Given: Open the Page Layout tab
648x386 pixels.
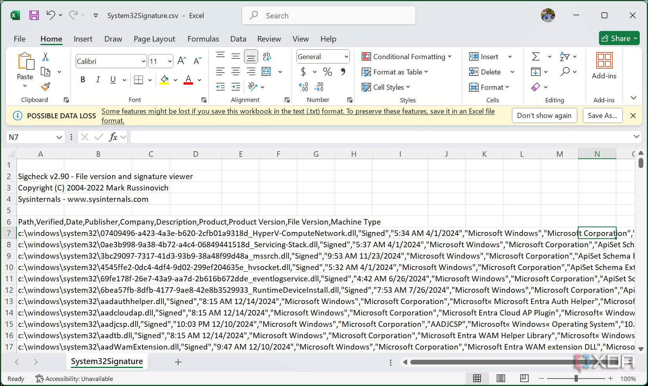Looking at the screenshot, I should coord(154,39).
